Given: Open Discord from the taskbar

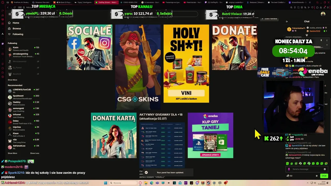Looking at the screenshot, I should tap(197, 183).
